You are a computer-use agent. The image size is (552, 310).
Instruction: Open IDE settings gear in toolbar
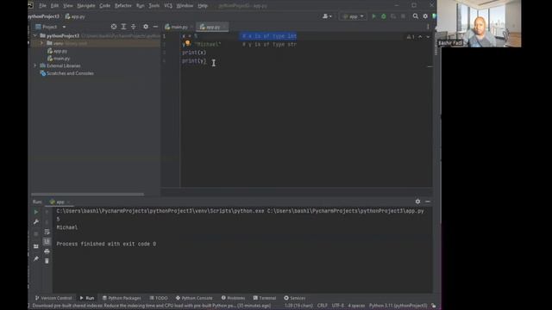[425, 16]
